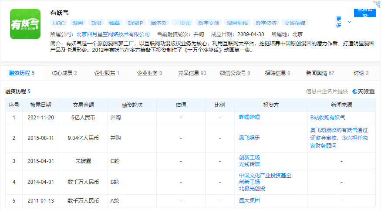
Task: Click date cell 2015-08-11
Action: [40, 138]
